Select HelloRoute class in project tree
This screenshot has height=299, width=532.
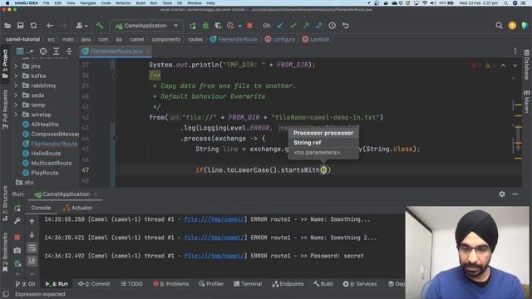click(46, 154)
